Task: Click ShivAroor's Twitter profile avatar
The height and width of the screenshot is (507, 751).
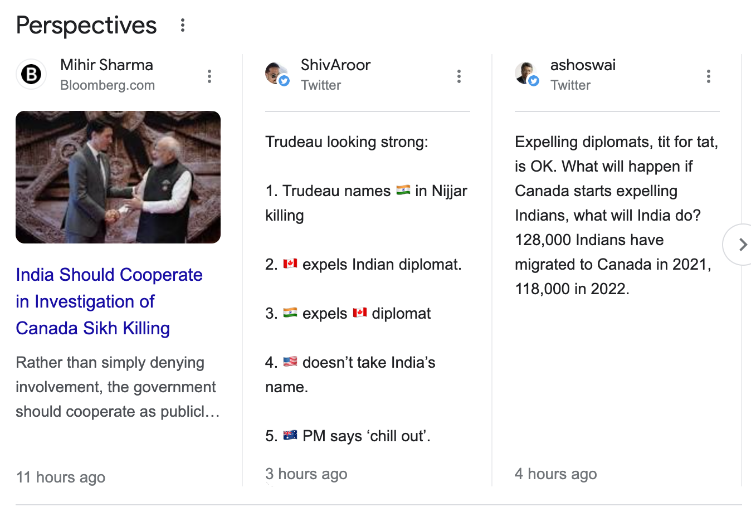Action: click(277, 73)
